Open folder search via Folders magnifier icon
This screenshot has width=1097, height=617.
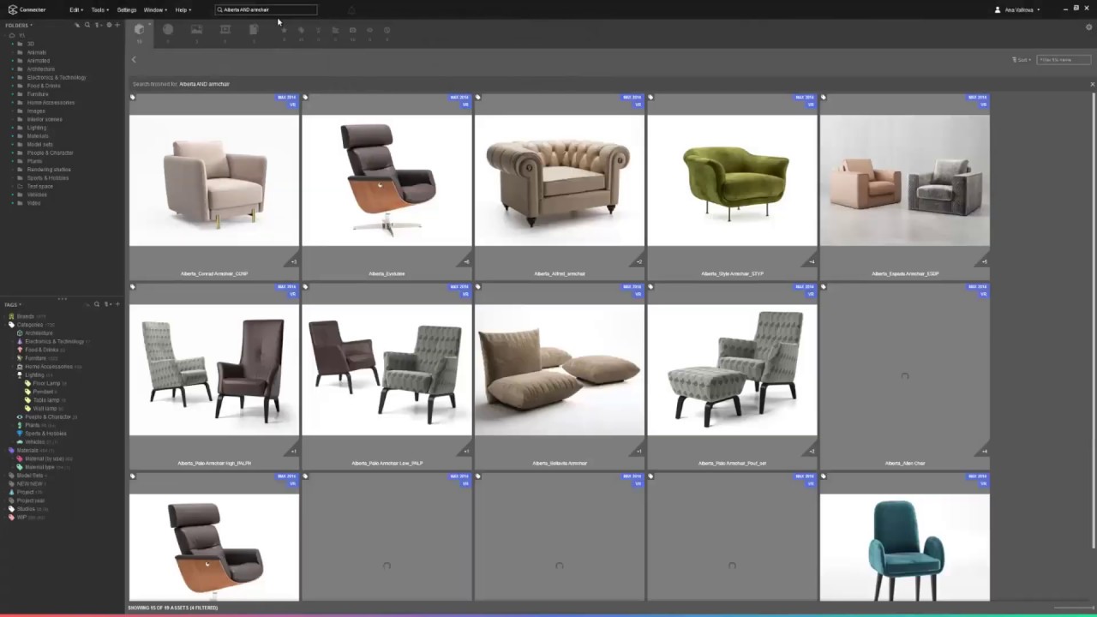[x=87, y=25]
